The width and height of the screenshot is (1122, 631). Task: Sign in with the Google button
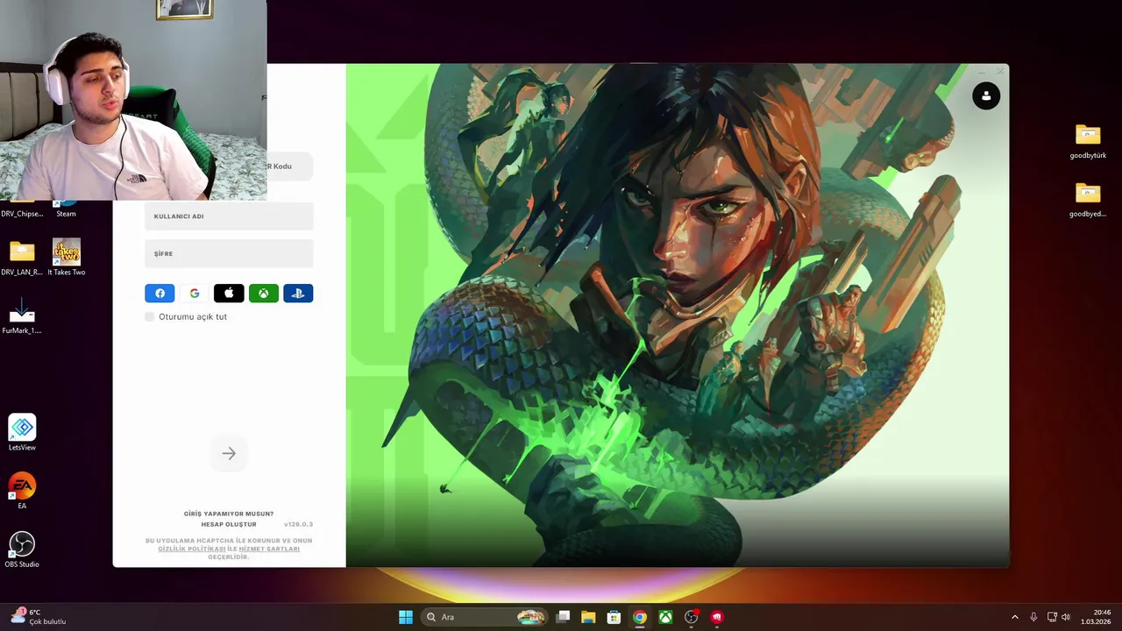[x=195, y=294]
